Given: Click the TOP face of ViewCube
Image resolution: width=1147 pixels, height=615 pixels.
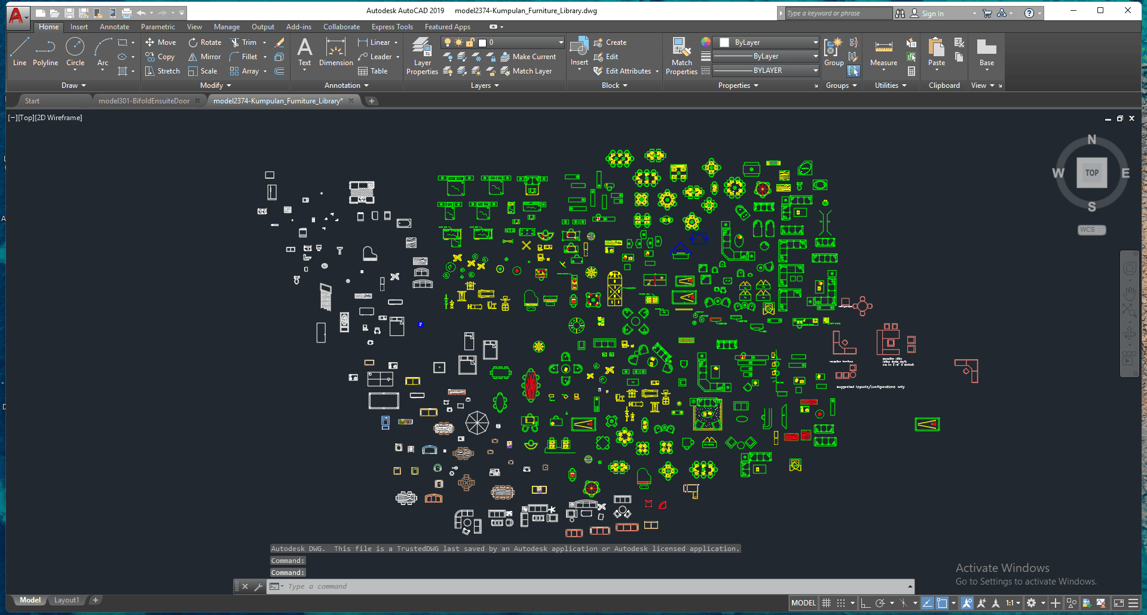Looking at the screenshot, I should (1092, 173).
